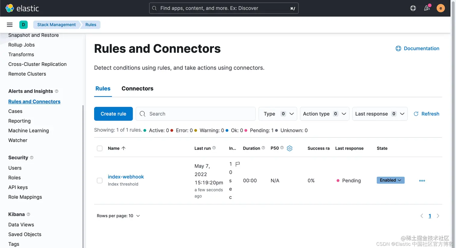Click the Elastic logo icon

pyautogui.click(x=10, y=8)
